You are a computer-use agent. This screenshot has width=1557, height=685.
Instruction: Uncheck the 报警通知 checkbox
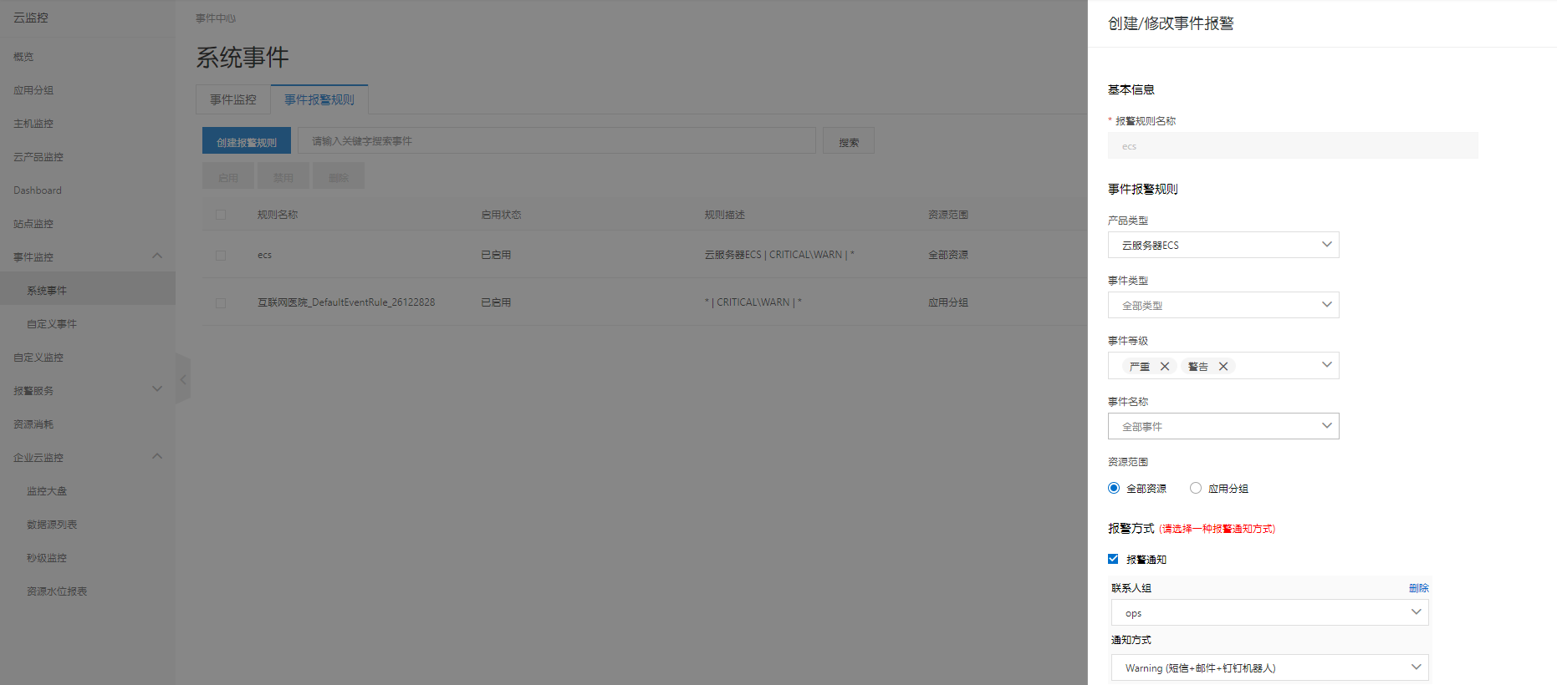(x=1113, y=559)
